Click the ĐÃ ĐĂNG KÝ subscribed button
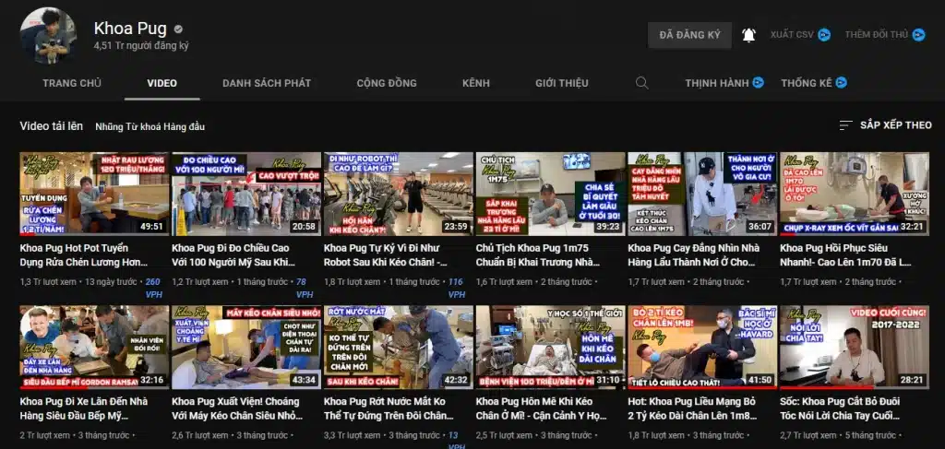Image resolution: width=945 pixels, height=449 pixels. click(689, 35)
